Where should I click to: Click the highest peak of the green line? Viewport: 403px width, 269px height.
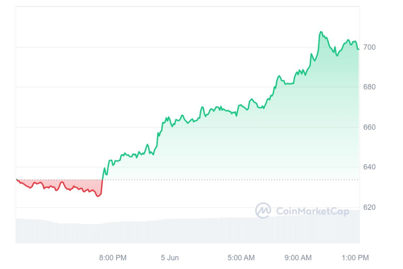(x=321, y=32)
